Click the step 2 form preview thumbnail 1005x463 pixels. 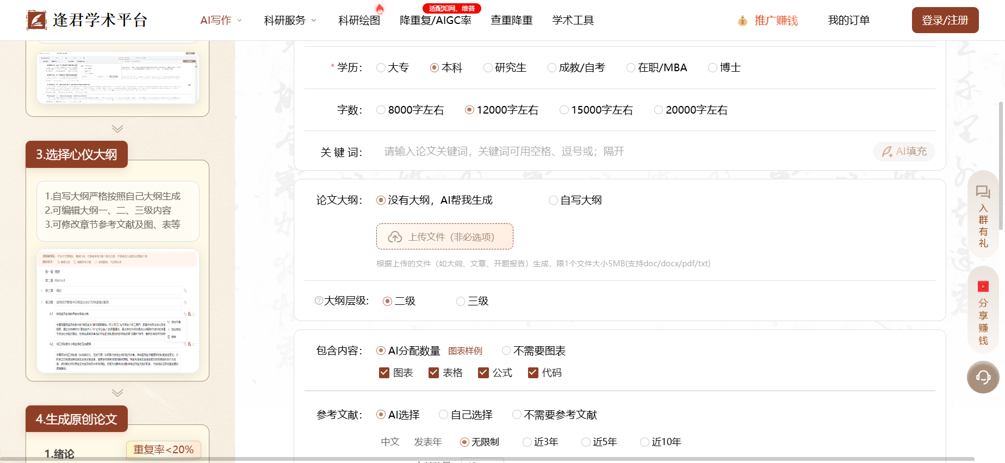click(118, 77)
